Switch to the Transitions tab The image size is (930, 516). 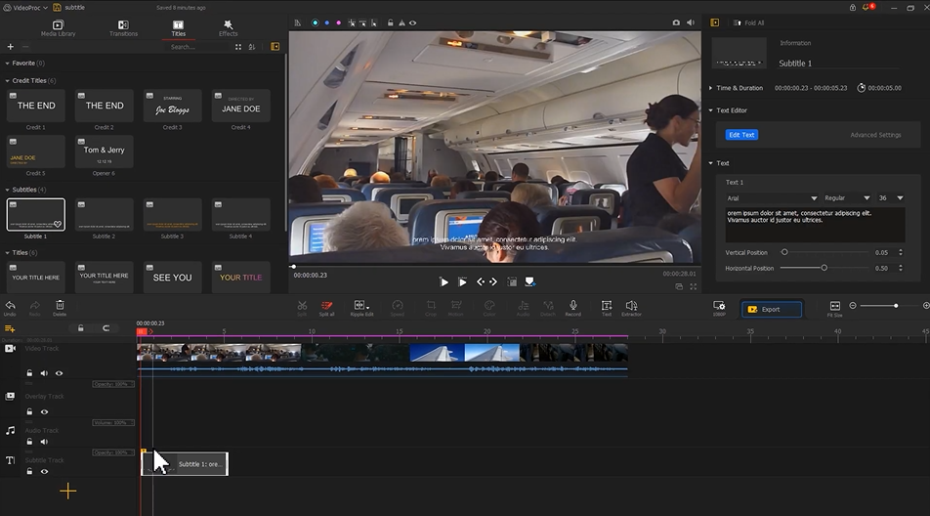click(123, 28)
